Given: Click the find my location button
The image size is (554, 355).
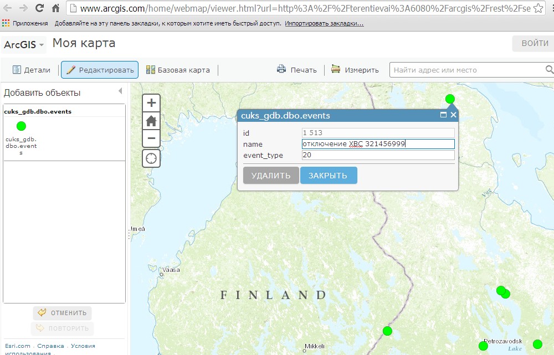Looking at the screenshot, I should pyautogui.click(x=151, y=158).
